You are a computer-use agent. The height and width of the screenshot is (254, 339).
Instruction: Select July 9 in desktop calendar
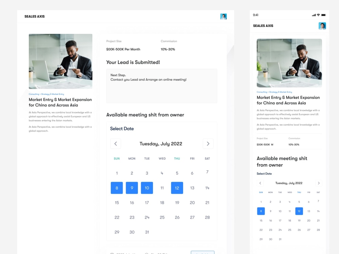point(132,188)
